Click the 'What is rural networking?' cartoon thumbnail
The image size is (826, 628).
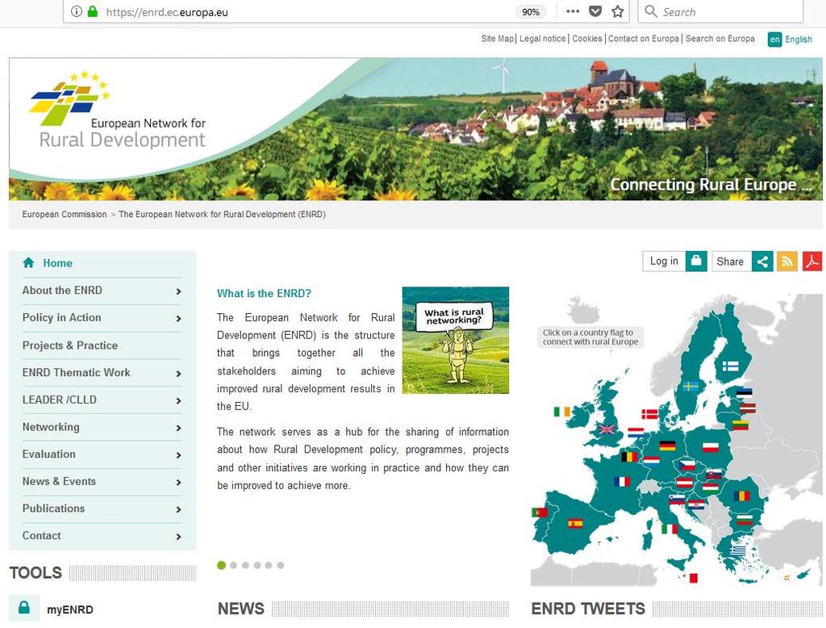click(x=456, y=340)
